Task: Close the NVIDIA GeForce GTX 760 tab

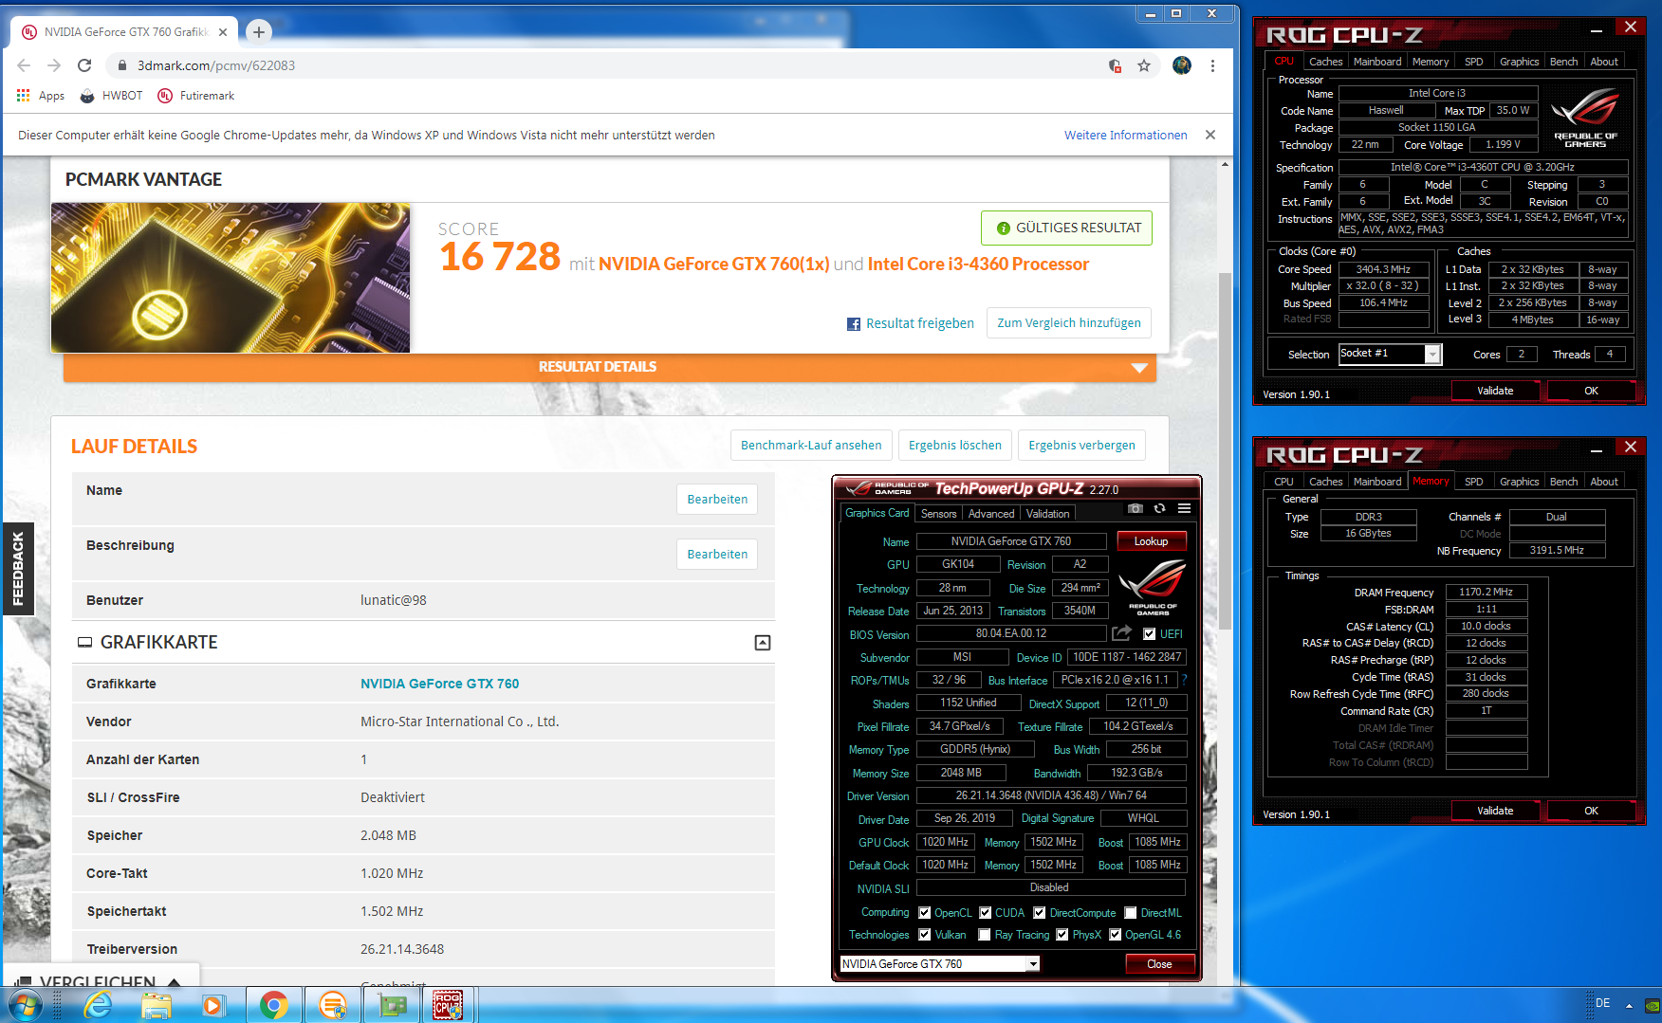Action: [223, 32]
